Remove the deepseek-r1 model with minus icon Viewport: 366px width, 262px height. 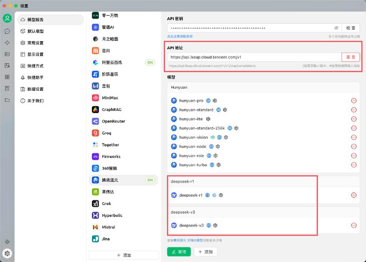point(354,195)
